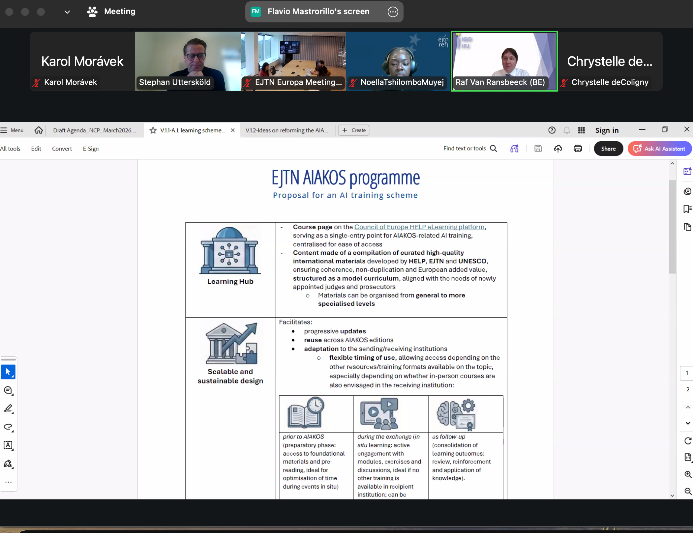Viewport: 693px width, 533px height.
Task: Select the arrow selection tool
Action: pos(8,372)
